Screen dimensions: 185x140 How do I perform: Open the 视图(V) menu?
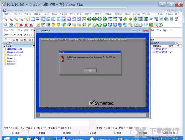pyautogui.click(x=88, y=14)
